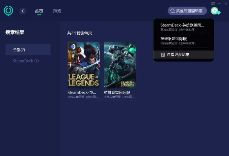Image resolution: width=229 pixels, height=156 pixels.
Task: Click the 搜索结果 heading
Action: (x=15, y=32)
